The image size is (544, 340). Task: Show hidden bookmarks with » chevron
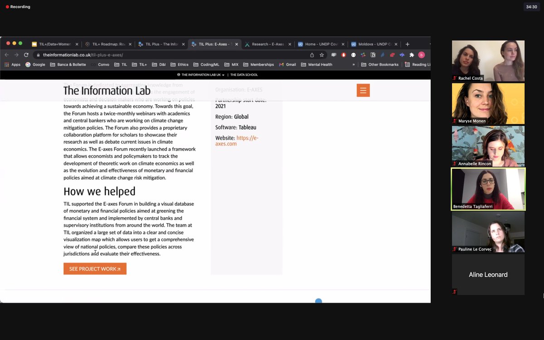point(354,65)
